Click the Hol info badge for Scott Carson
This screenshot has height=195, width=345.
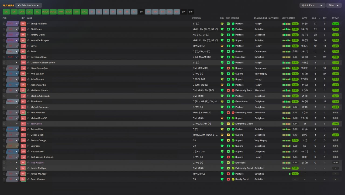pos(23,179)
